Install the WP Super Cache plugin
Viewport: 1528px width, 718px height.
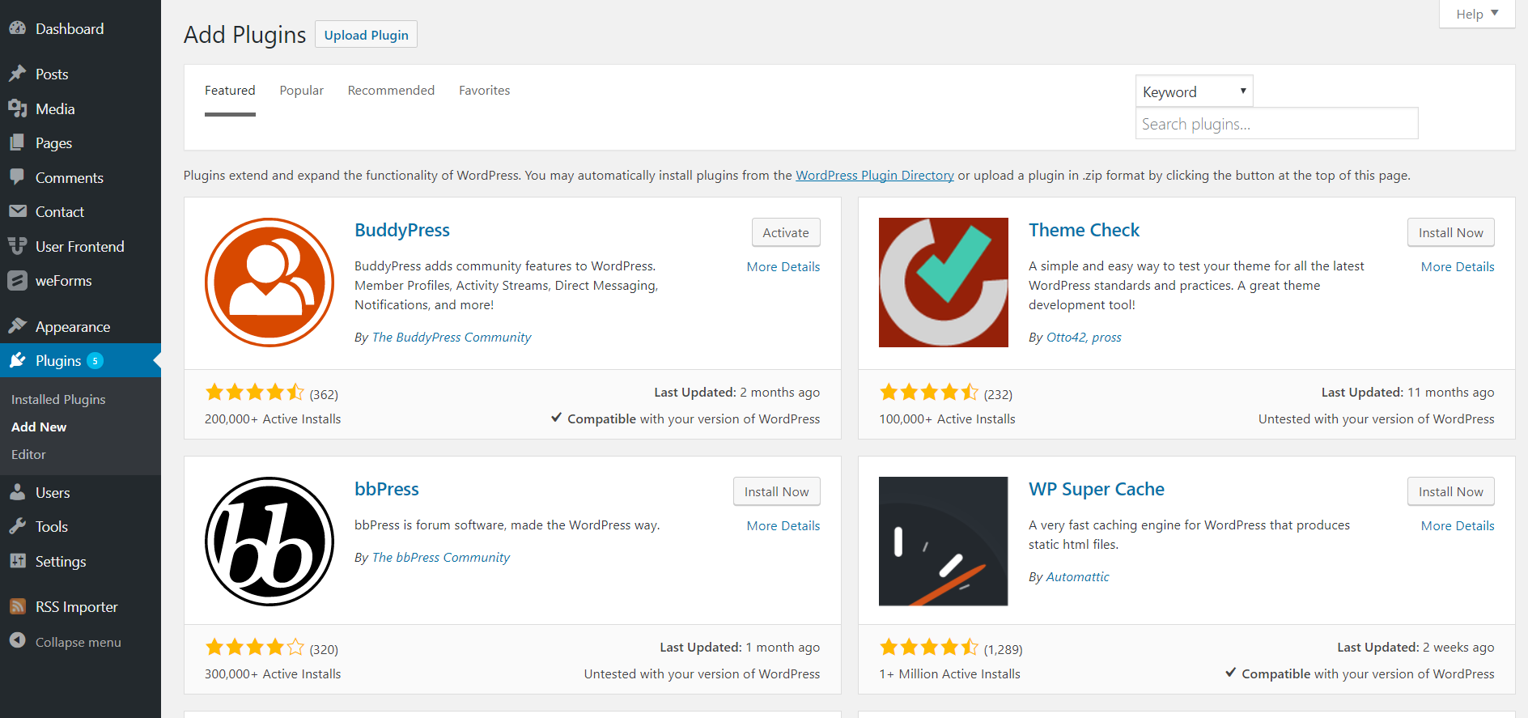tap(1450, 491)
